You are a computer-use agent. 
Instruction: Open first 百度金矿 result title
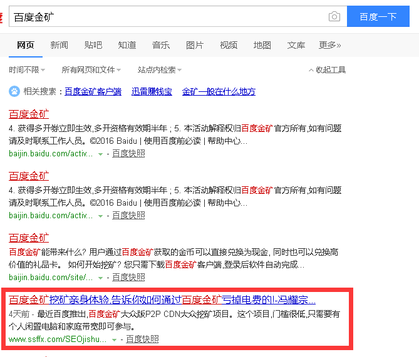click(x=29, y=114)
